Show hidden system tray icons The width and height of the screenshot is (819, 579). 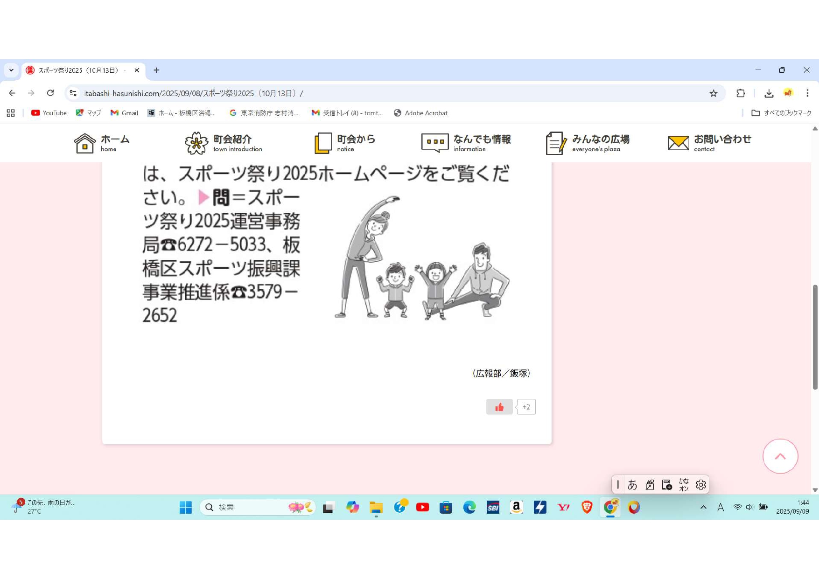(x=703, y=507)
